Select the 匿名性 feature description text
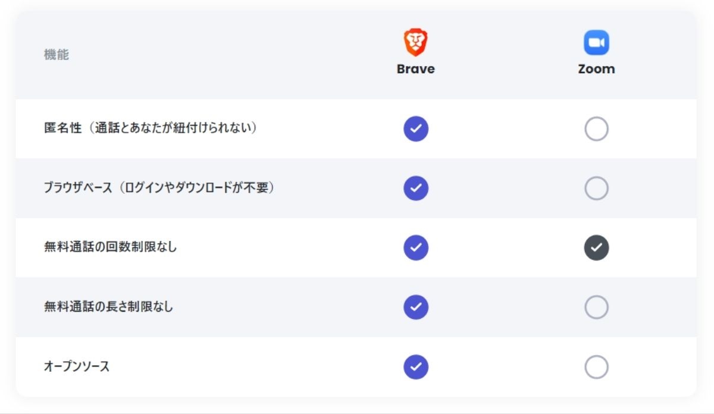Screen dimensions: 714x414 (x=151, y=128)
